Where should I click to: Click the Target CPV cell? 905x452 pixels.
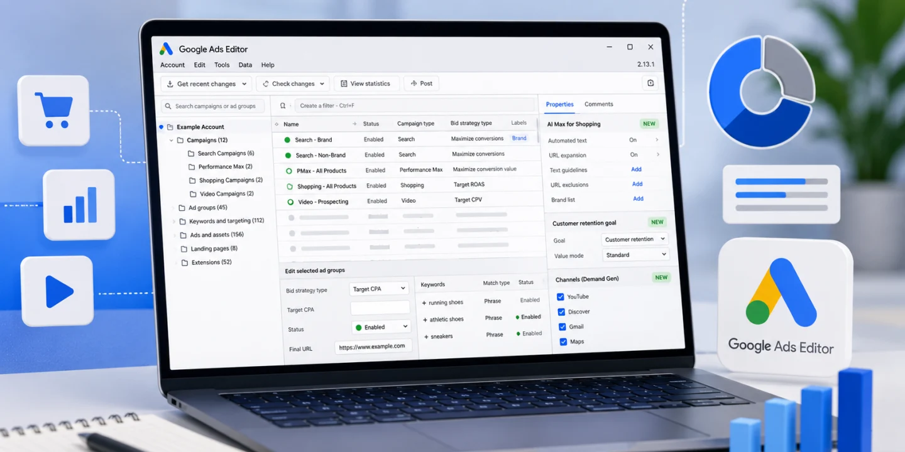(x=468, y=200)
